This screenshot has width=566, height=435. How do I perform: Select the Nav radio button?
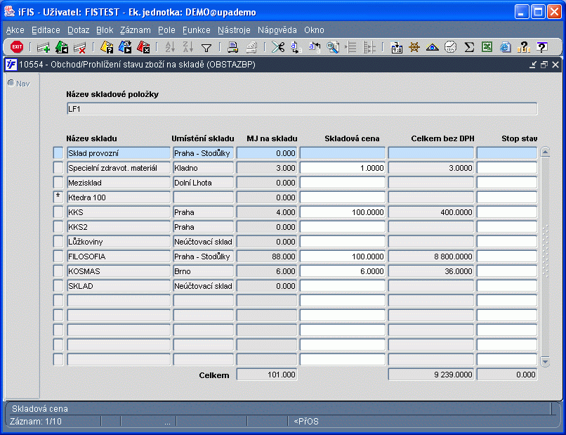pyautogui.click(x=11, y=83)
